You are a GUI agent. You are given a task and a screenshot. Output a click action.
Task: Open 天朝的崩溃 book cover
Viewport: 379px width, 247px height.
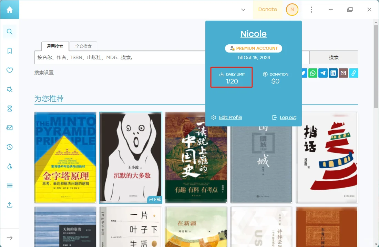(x=65, y=227)
